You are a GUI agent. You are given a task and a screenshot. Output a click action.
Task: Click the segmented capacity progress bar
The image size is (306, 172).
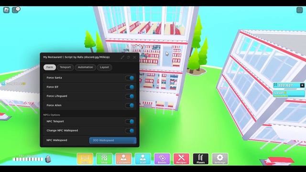tap(28, 159)
